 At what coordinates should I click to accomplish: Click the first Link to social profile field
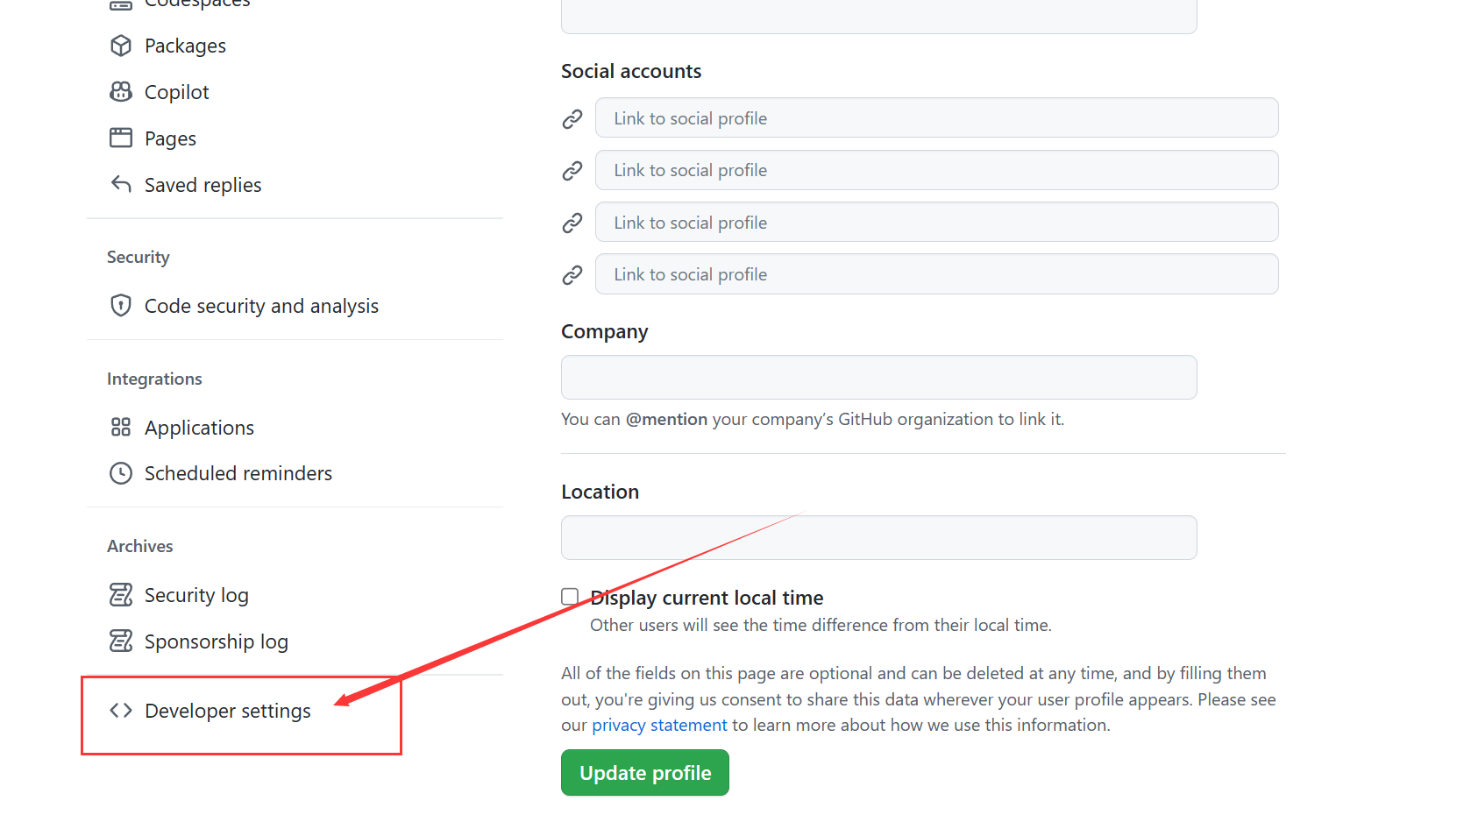coord(936,117)
